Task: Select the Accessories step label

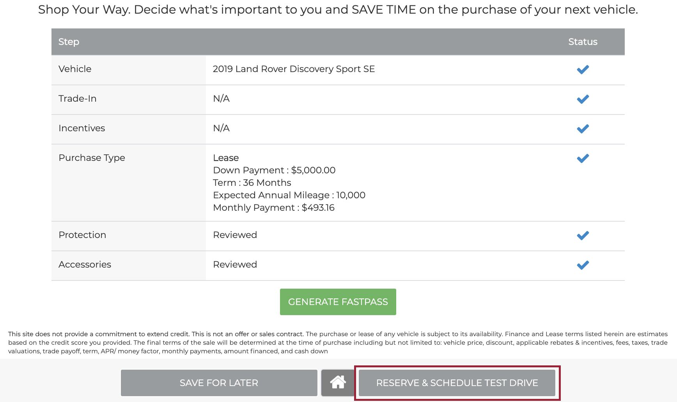Action: [85, 264]
